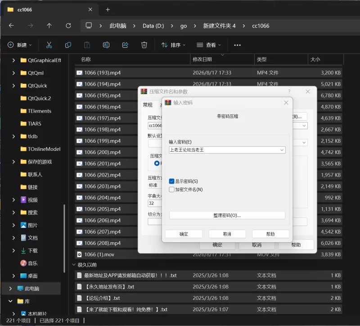Click the 图片 pictures icon in sidebar
The width and height of the screenshot is (360, 326).
(23, 225)
